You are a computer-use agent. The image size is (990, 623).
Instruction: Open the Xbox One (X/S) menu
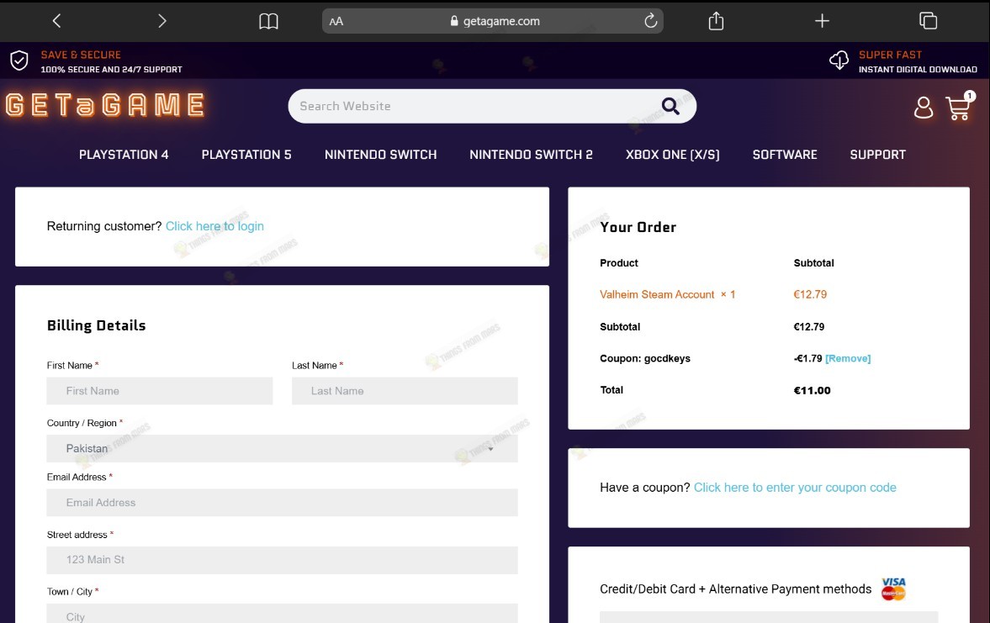pos(672,155)
